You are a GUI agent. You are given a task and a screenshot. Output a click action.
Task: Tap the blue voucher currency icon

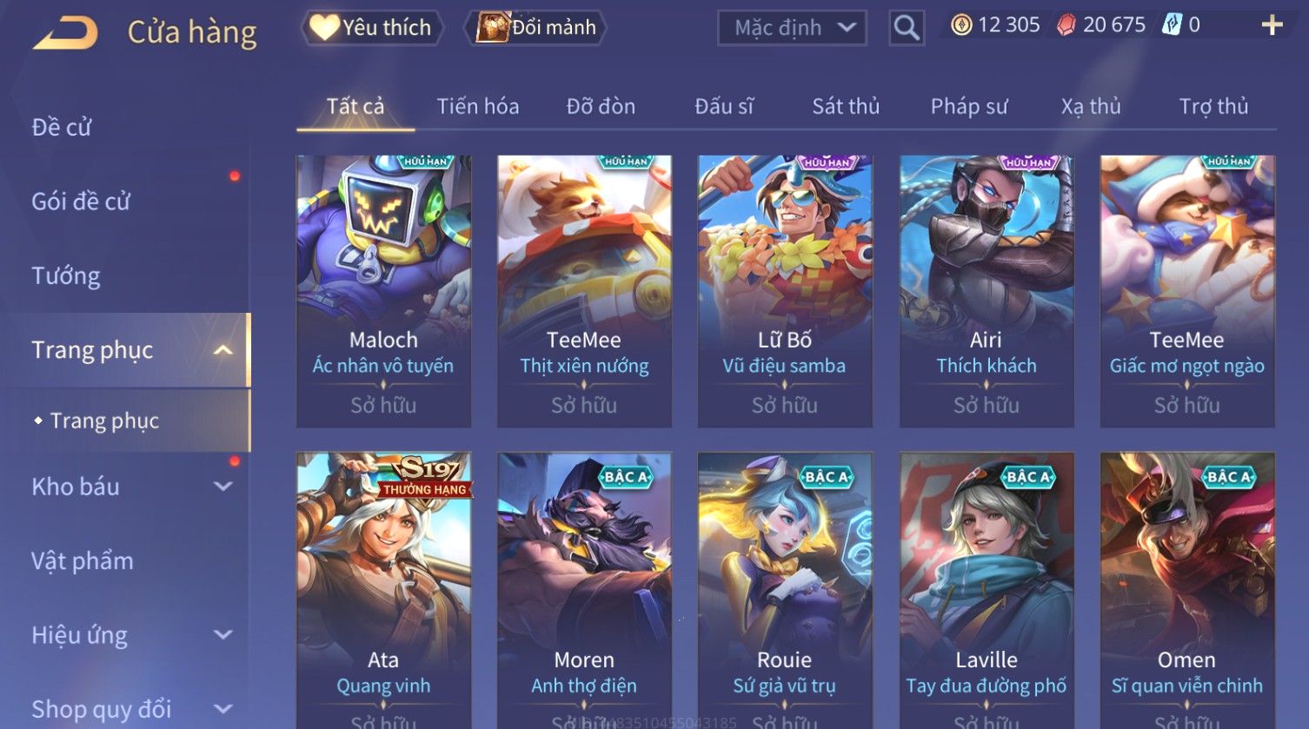(1172, 25)
